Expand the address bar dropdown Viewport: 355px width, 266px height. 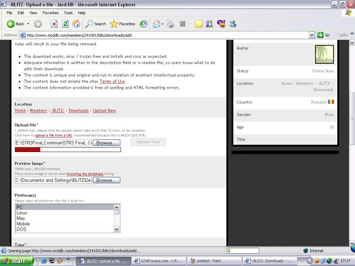click(311, 35)
